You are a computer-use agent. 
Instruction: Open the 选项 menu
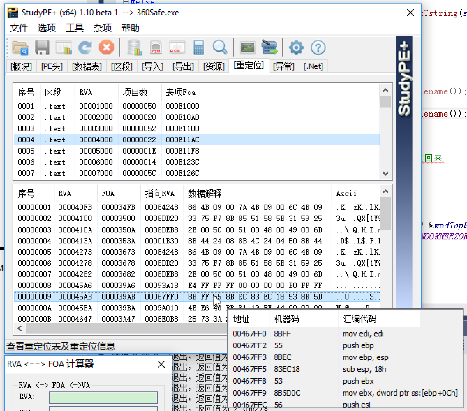tap(47, 28)
